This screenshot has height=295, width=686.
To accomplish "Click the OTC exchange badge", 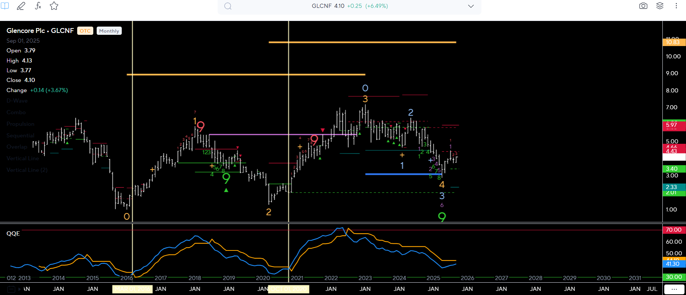I will tap(85, 31).
